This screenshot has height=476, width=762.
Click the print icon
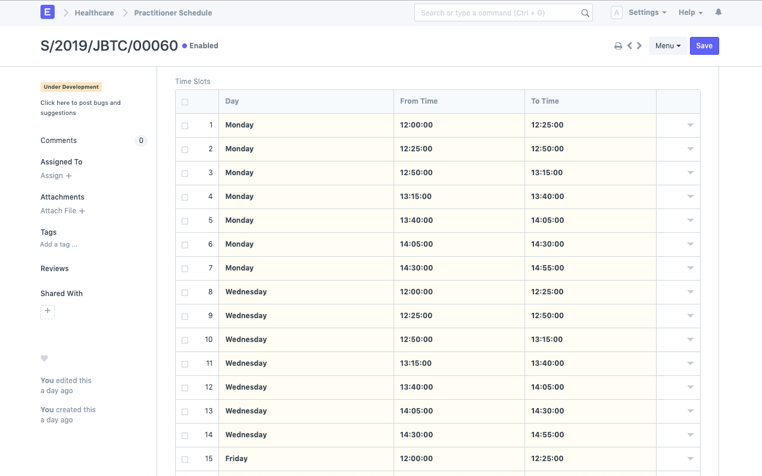[x=618, y=46]
